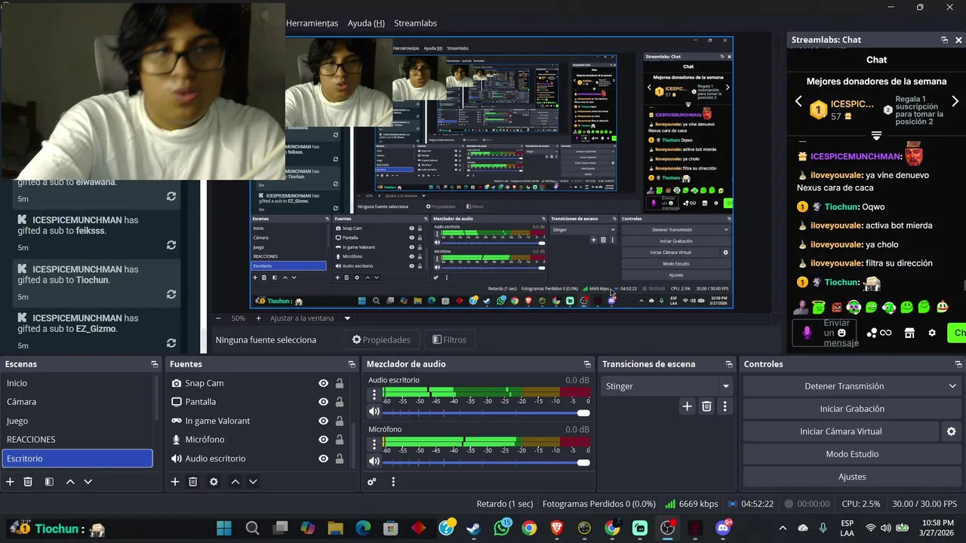
Task: Open Ajustes in Controles panel
Action: (x=852, y=477)
